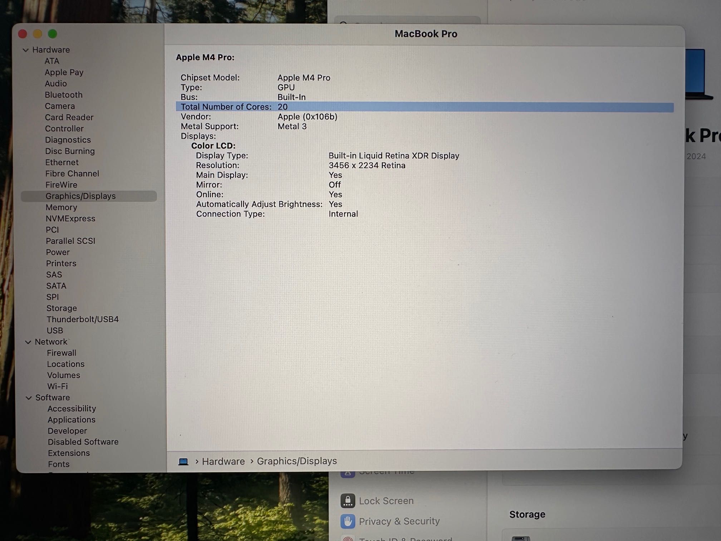Click the Apple M4 Pro heading
Image resolution: width=721 pixels, height=541 pixels.
(x=205, y=57)
